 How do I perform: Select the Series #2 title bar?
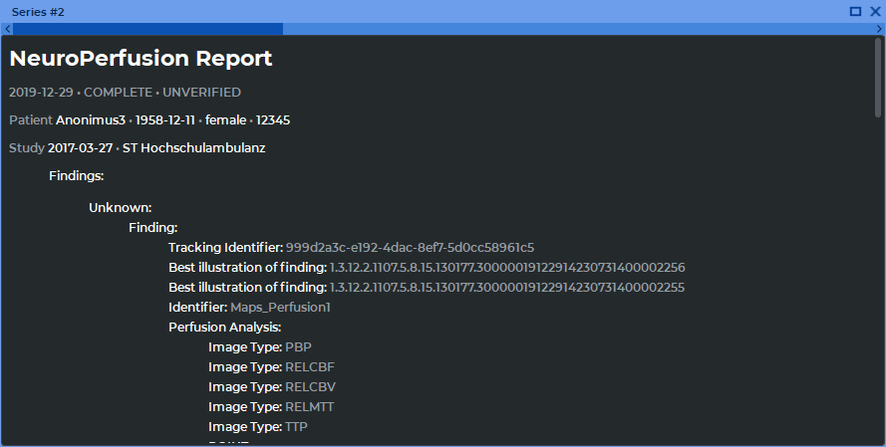[399, 11]
